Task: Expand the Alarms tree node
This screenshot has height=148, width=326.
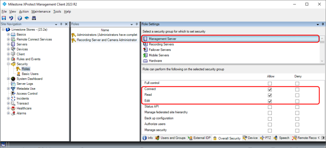Action: point(8,113)
